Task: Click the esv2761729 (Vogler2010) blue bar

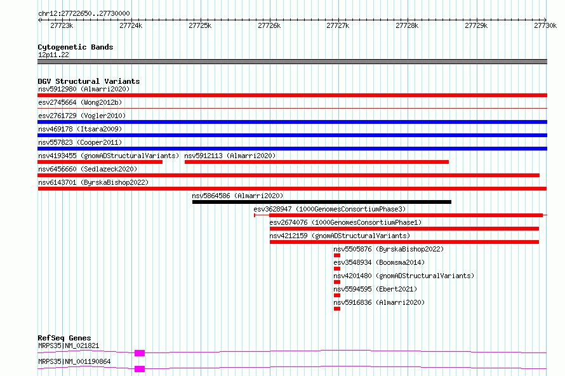Action: (x=292, y=122)
